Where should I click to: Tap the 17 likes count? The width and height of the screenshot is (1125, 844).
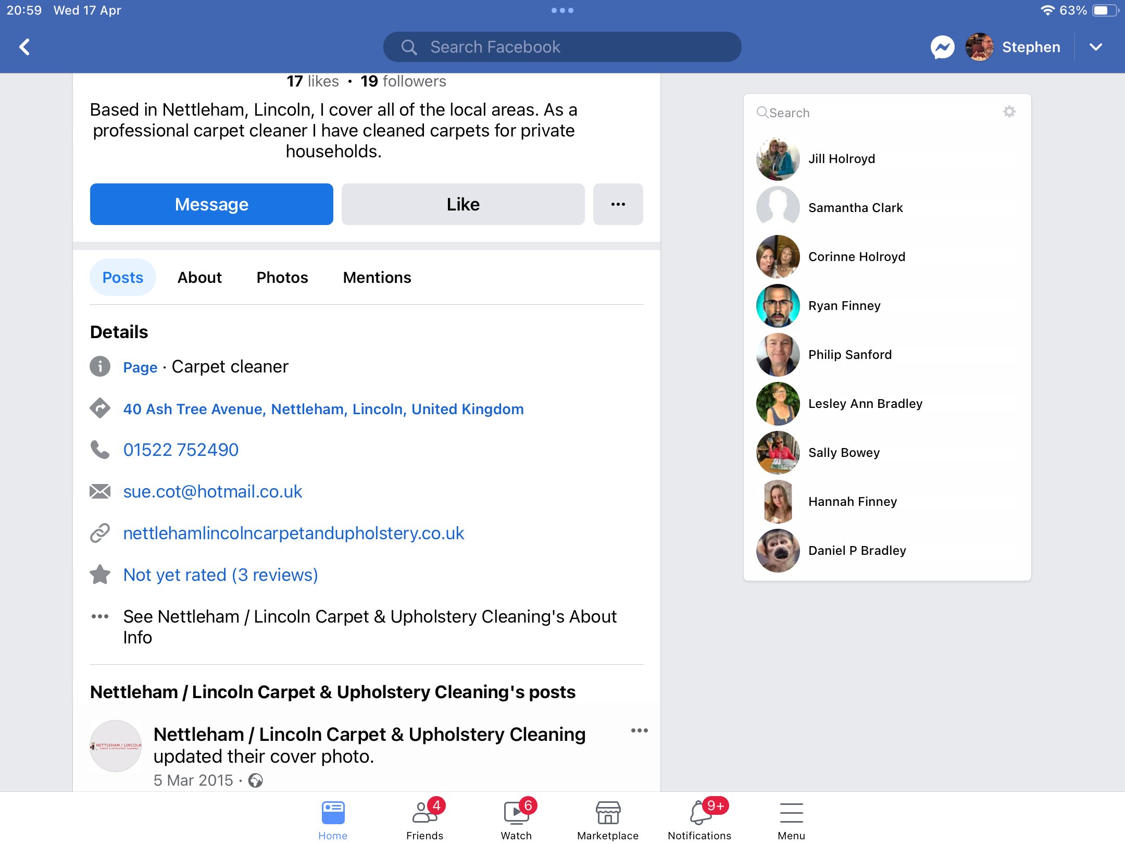312,81
